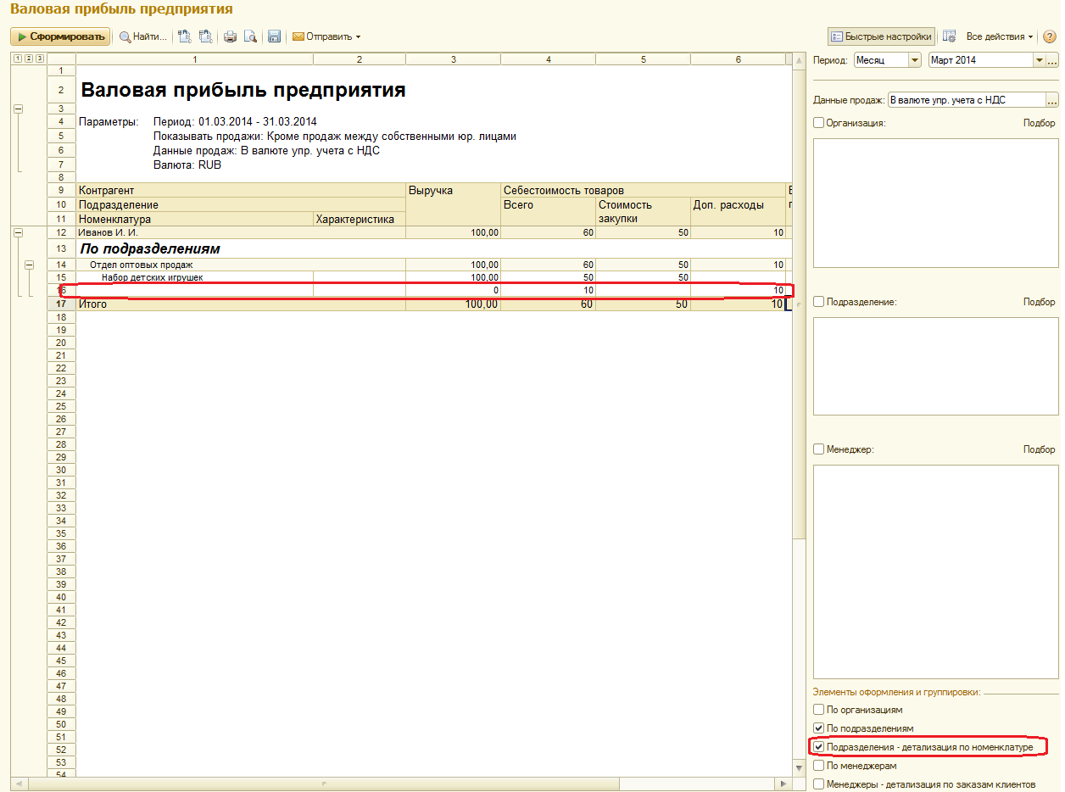This screenshot has height=792, width=1065.
Task: Click the print icon in toolbar
Action: [x=230, y=36]
